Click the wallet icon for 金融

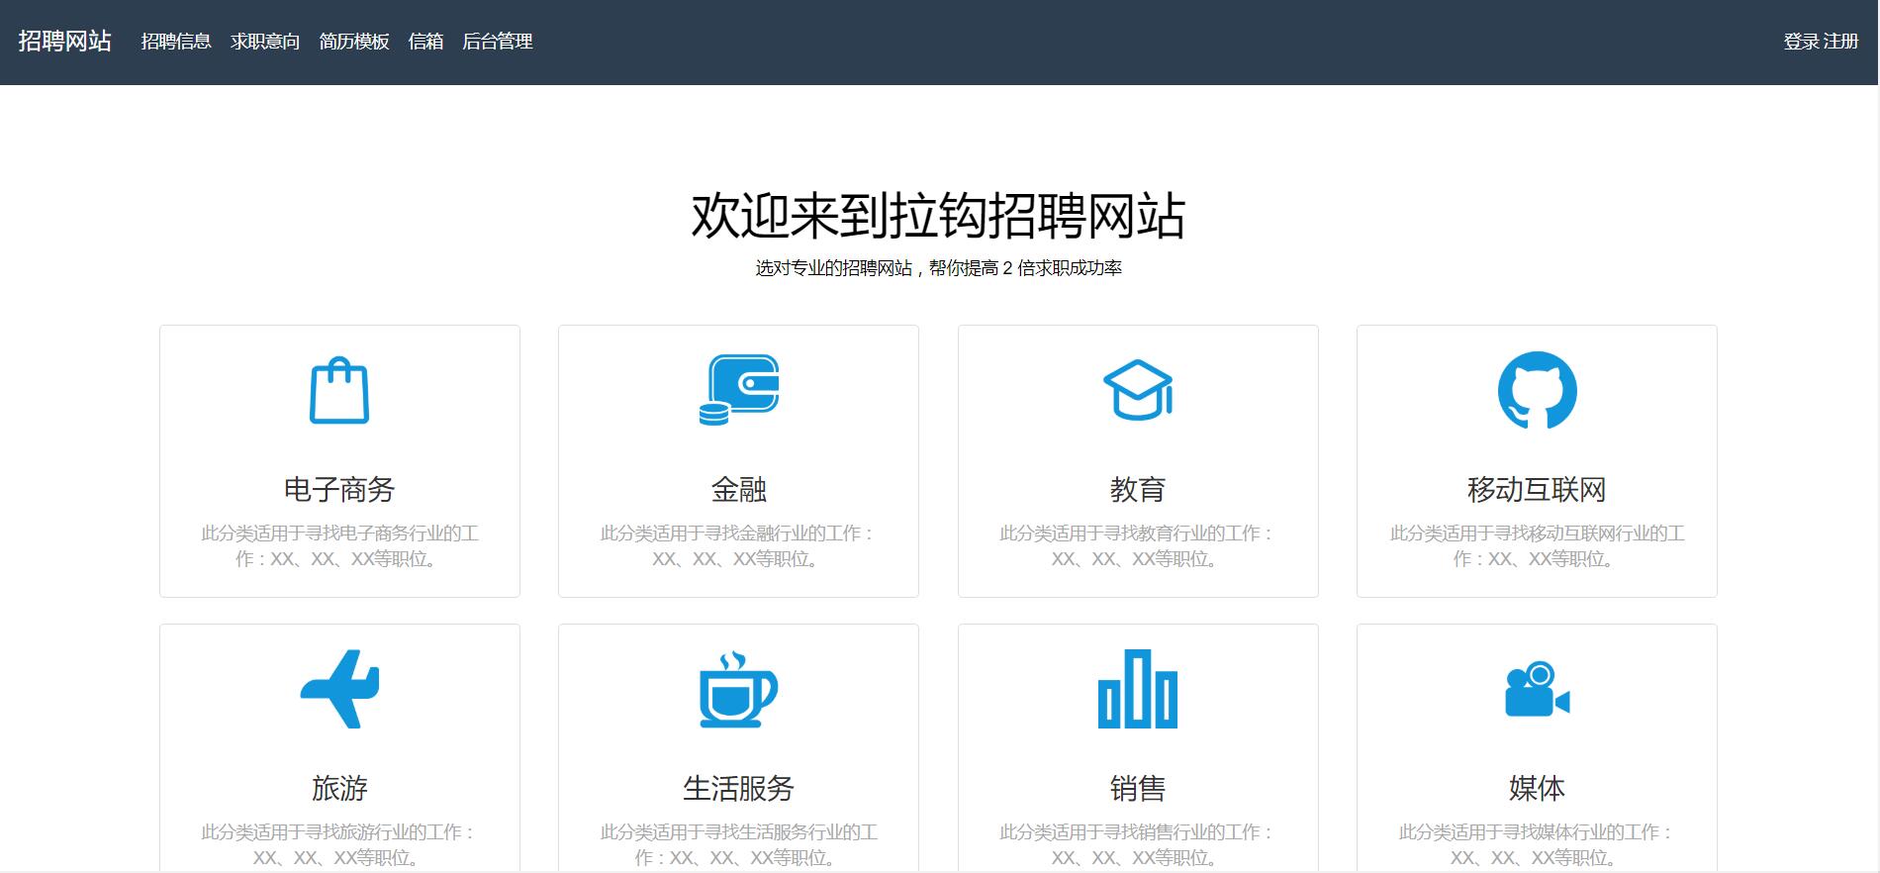pyautogui.click(x=739, y=390)
